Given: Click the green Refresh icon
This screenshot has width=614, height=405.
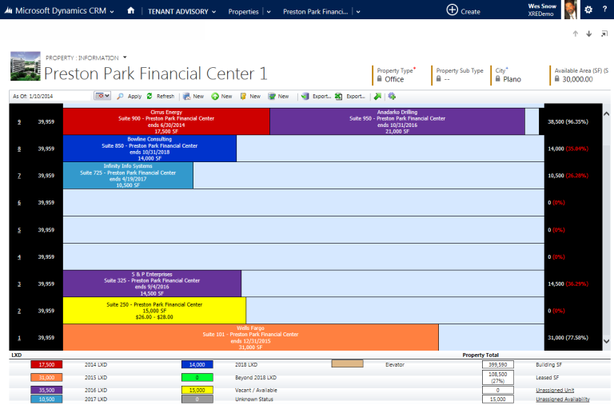Looking at the screenshot, I should point(150,97).
